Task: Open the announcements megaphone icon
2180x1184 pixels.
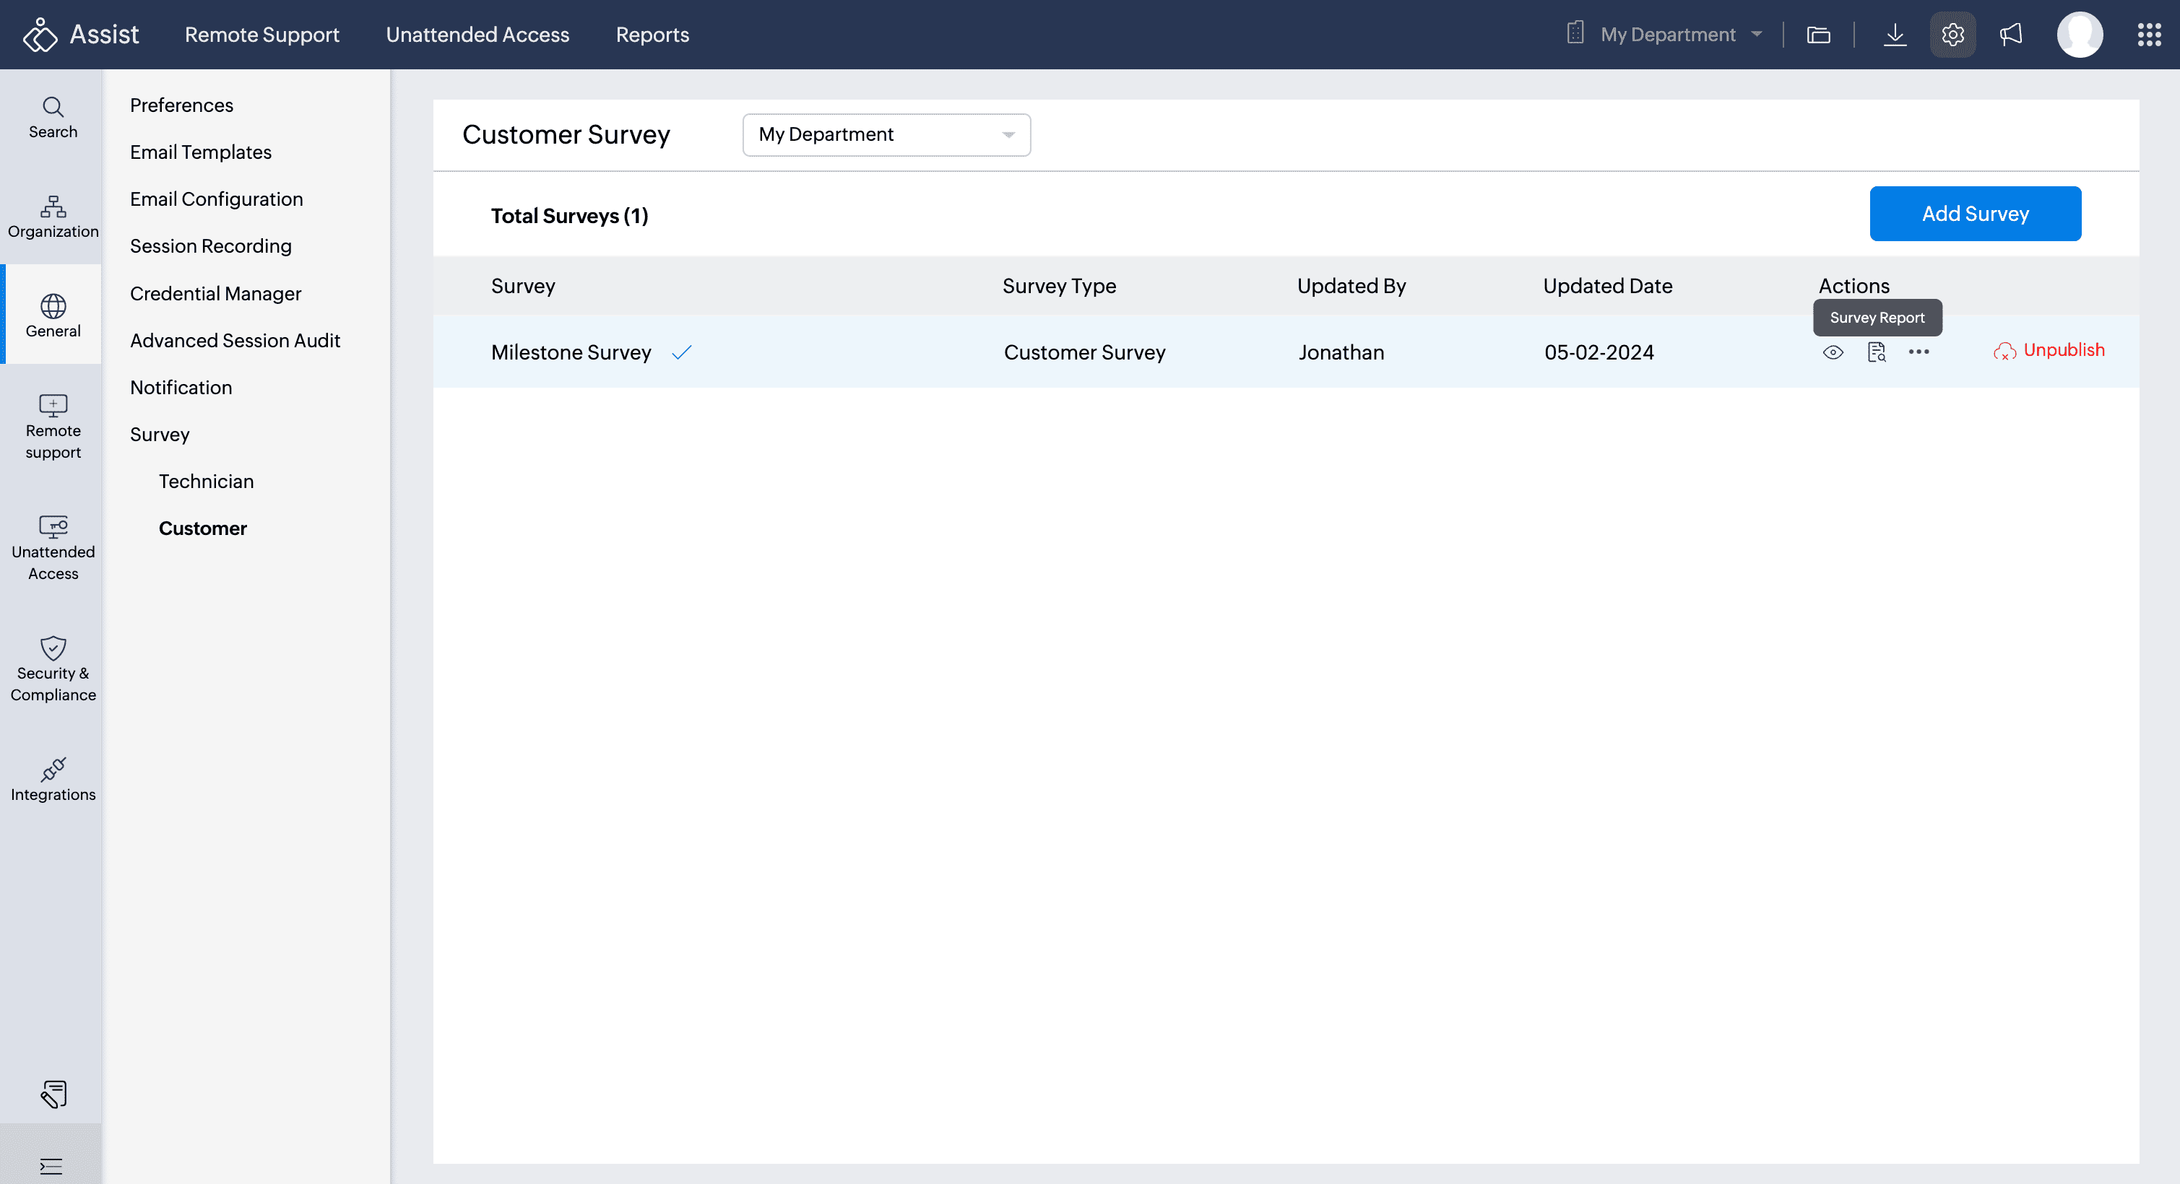Action: (x=2011, y=35)
